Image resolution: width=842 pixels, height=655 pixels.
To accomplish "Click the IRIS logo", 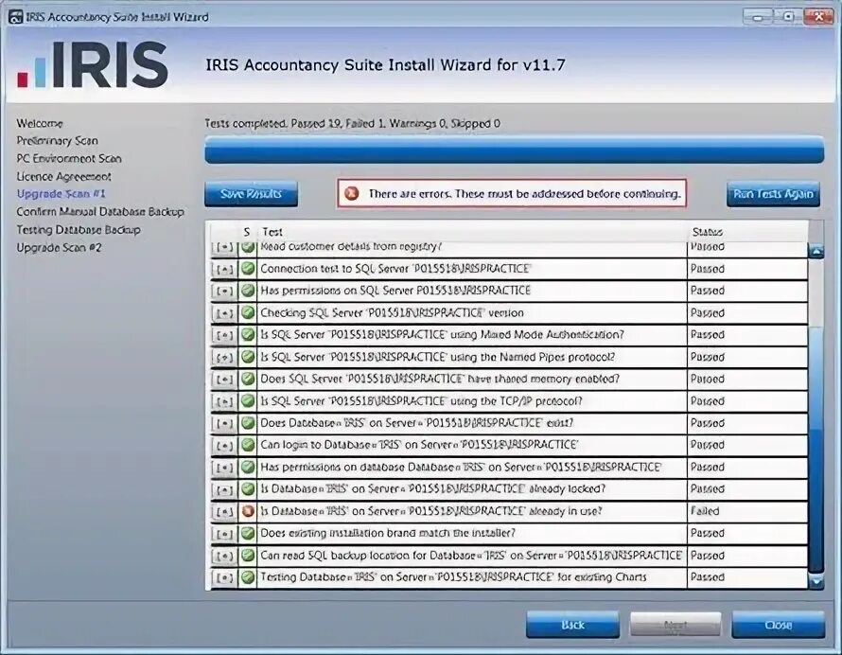I will (93, 64).
